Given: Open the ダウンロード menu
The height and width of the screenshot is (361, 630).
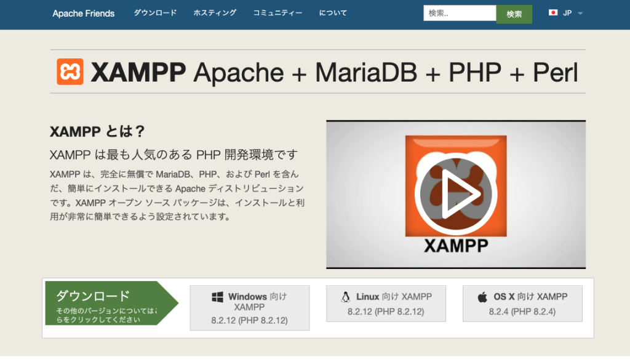Looking at the screenshot, I should [155, 13].
